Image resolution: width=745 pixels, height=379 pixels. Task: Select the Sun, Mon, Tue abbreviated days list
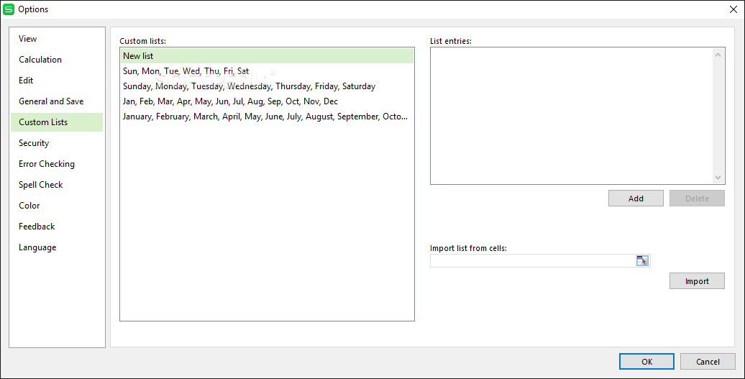coord(267,71)
